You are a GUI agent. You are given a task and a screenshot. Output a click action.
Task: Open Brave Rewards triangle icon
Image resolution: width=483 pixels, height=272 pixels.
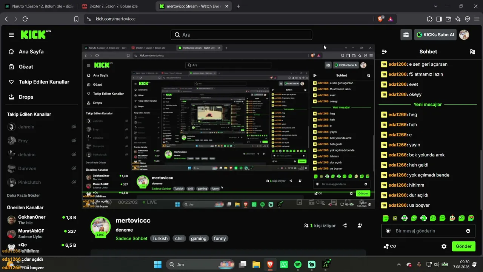pos(391,19)
